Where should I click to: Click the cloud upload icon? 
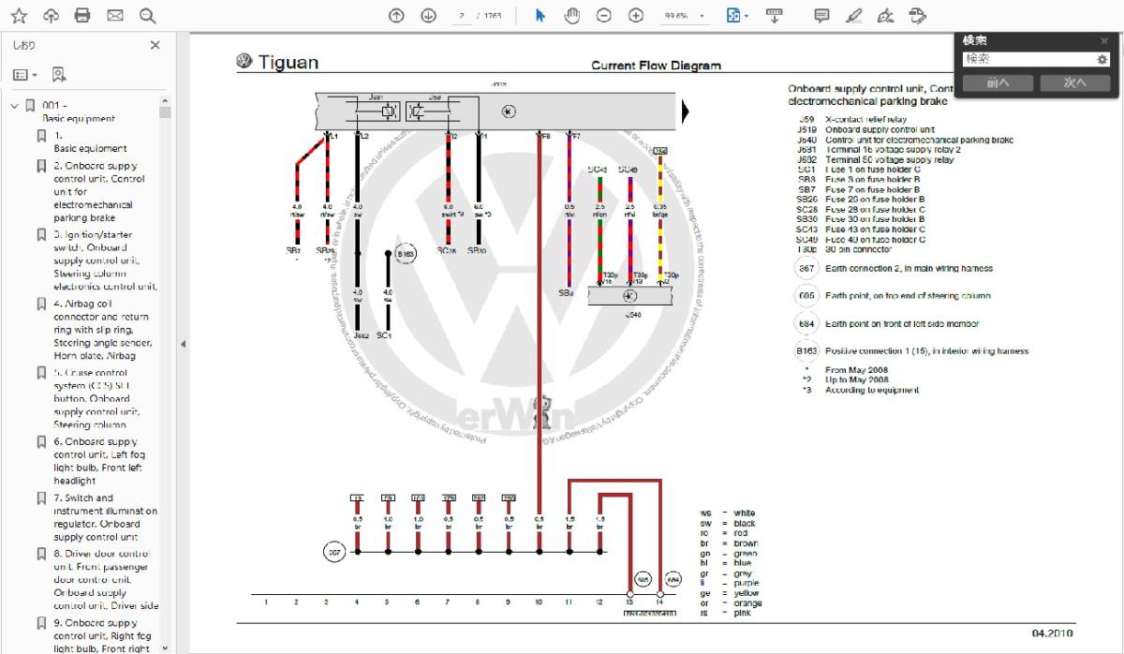point(51,15)
